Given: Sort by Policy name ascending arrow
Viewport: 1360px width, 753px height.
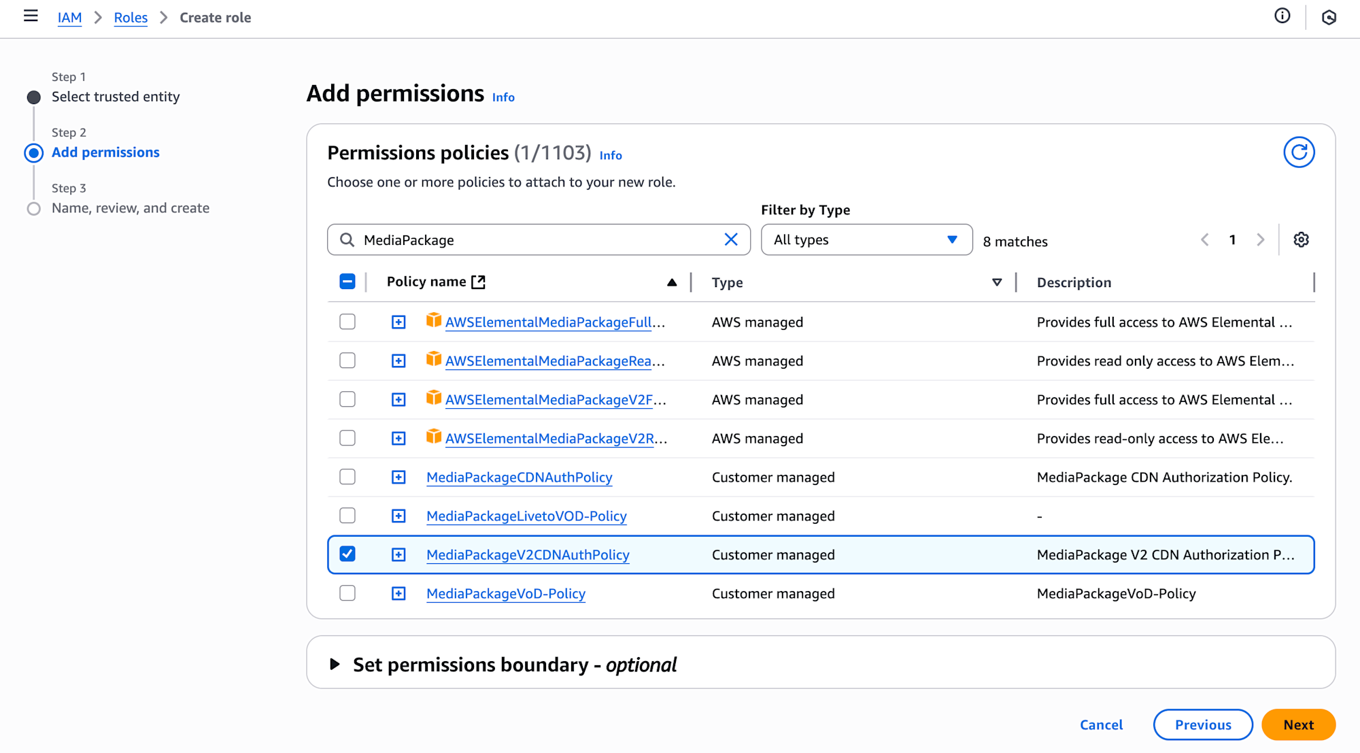Looking at the screenshot, I should pyautogui.click(x=672, y=282).
